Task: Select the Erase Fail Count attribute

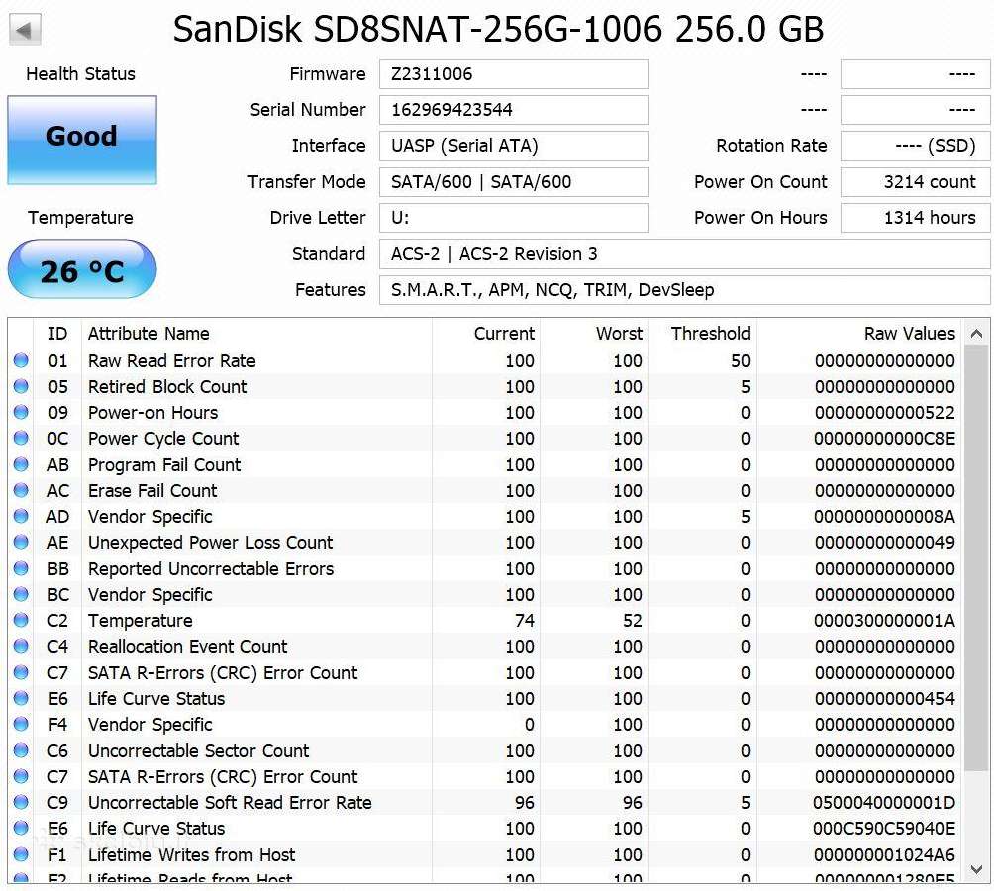Action: click(x=486, y=490)
